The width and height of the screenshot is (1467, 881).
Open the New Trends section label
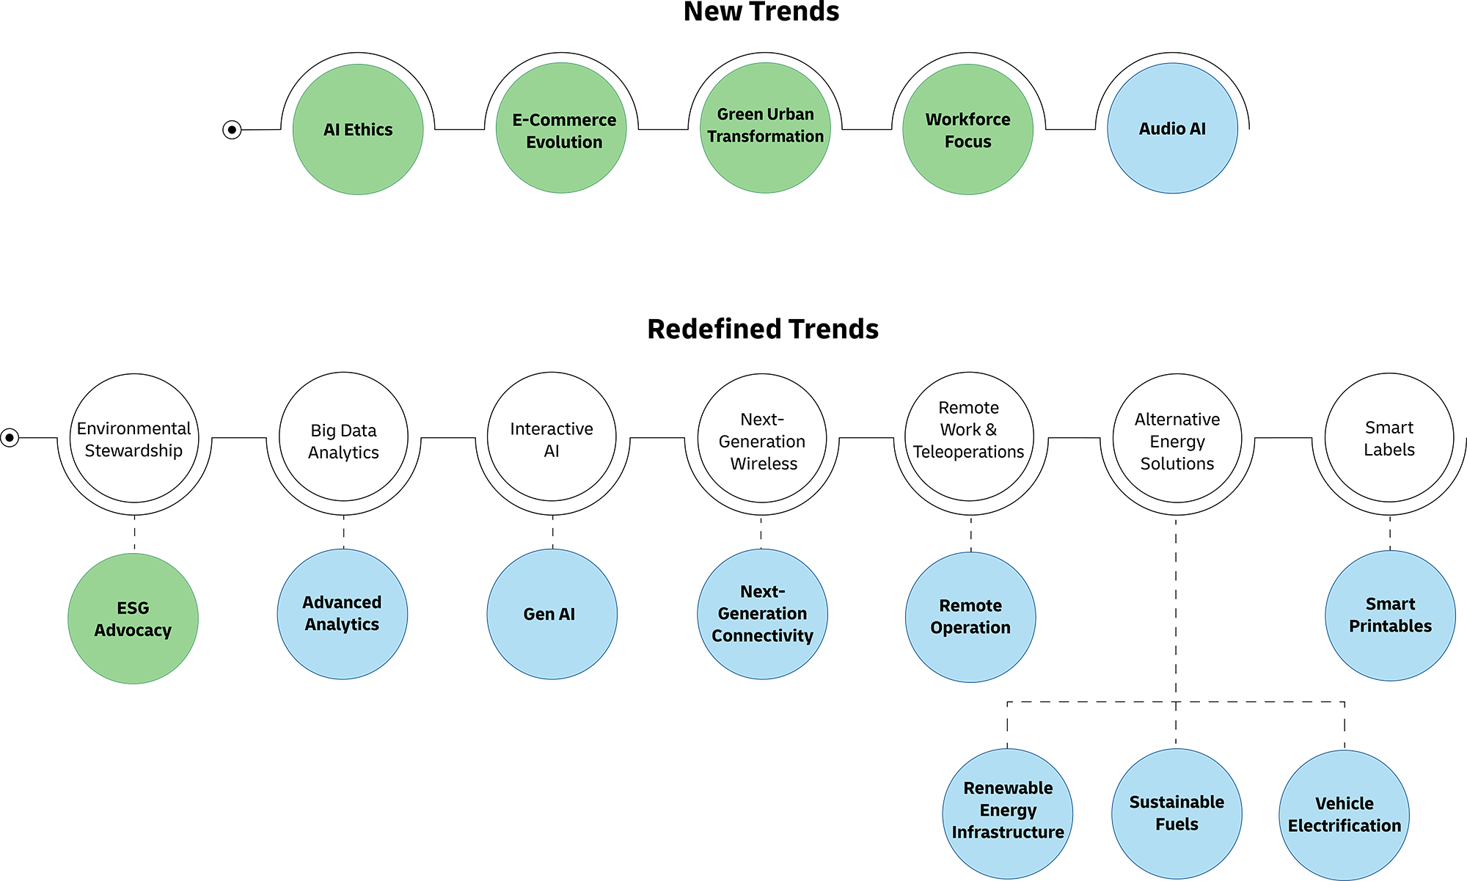coord(733,12)
